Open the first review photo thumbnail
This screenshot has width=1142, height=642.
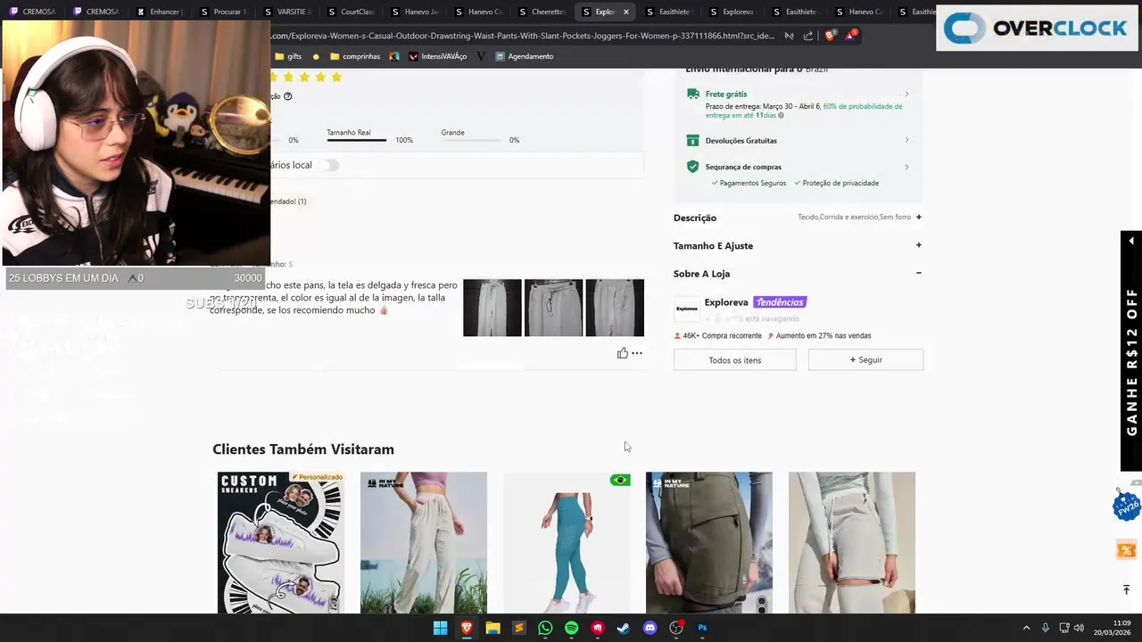(x=492, y=308)
